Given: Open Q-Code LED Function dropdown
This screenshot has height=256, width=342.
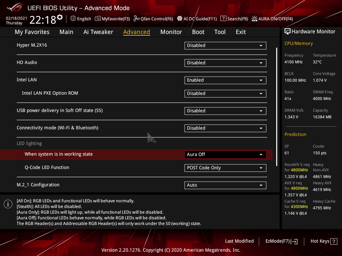Looking at the screenshot, I should tap(225, 168).
